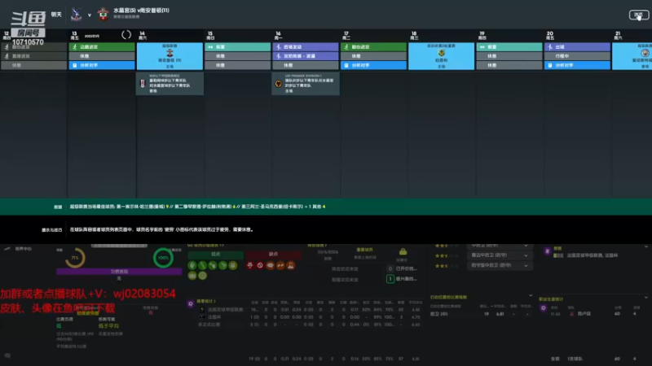Click the loading spinner beside day 13
Viewport: 652px width, 366px height.
pos(126,35)
